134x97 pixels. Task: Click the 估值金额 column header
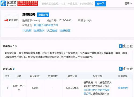(53, 76)
